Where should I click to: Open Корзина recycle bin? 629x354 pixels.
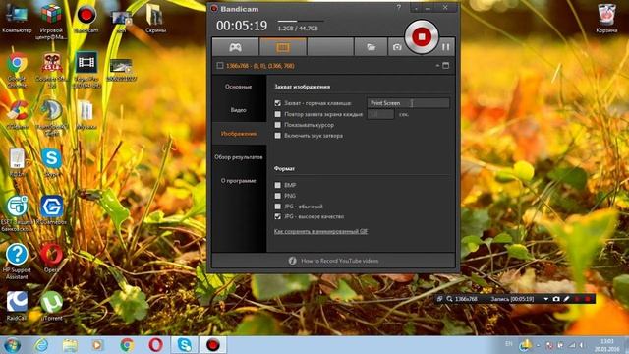click(606, 19)
